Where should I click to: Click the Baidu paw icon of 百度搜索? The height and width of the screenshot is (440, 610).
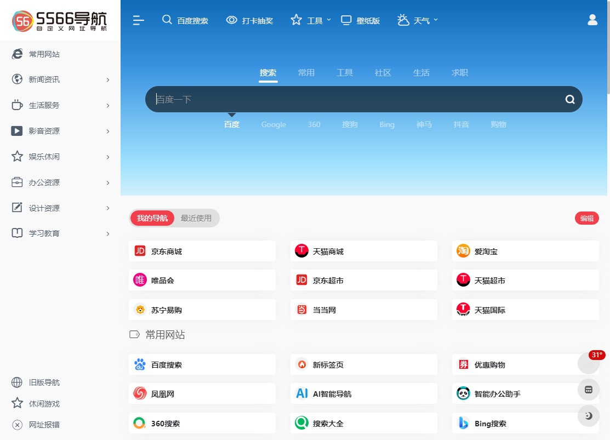pyautogui.click(x=140, y=364)
